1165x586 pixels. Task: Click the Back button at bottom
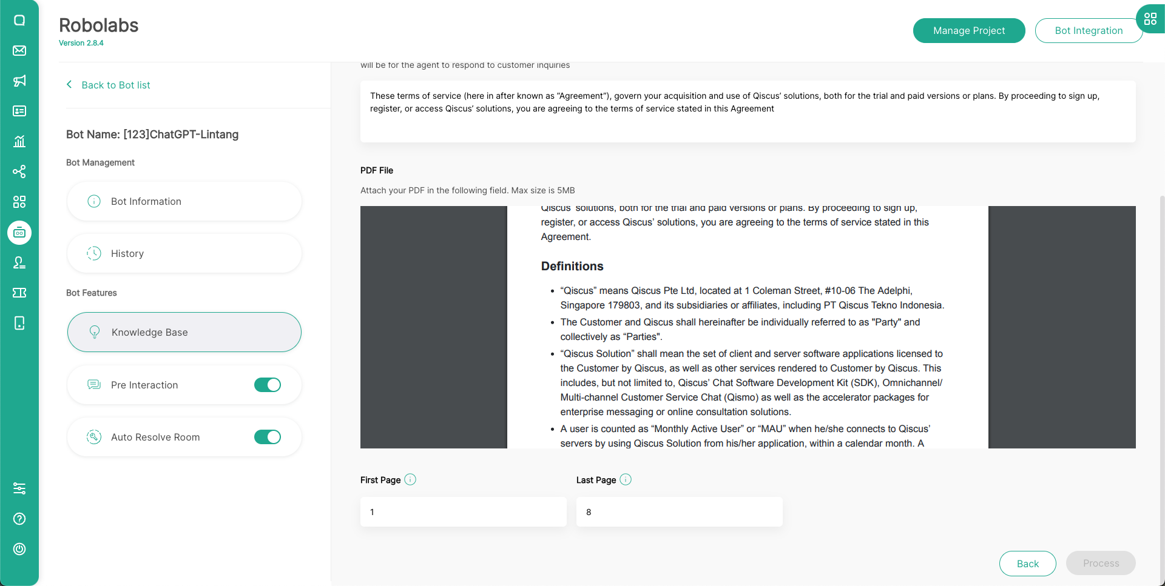[x=1027, y=564]
